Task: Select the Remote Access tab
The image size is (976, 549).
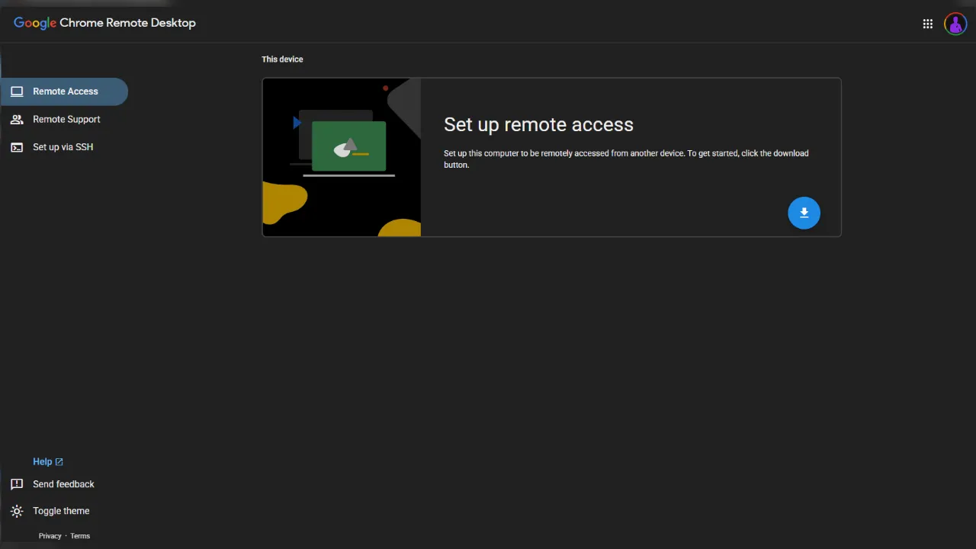Action: [64, 91]
